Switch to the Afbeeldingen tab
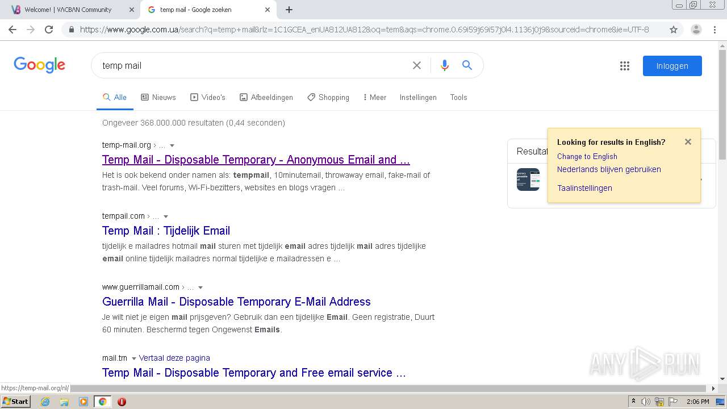Image resolution: width=727 pixels, height=409 pixels. click(266, 97)
